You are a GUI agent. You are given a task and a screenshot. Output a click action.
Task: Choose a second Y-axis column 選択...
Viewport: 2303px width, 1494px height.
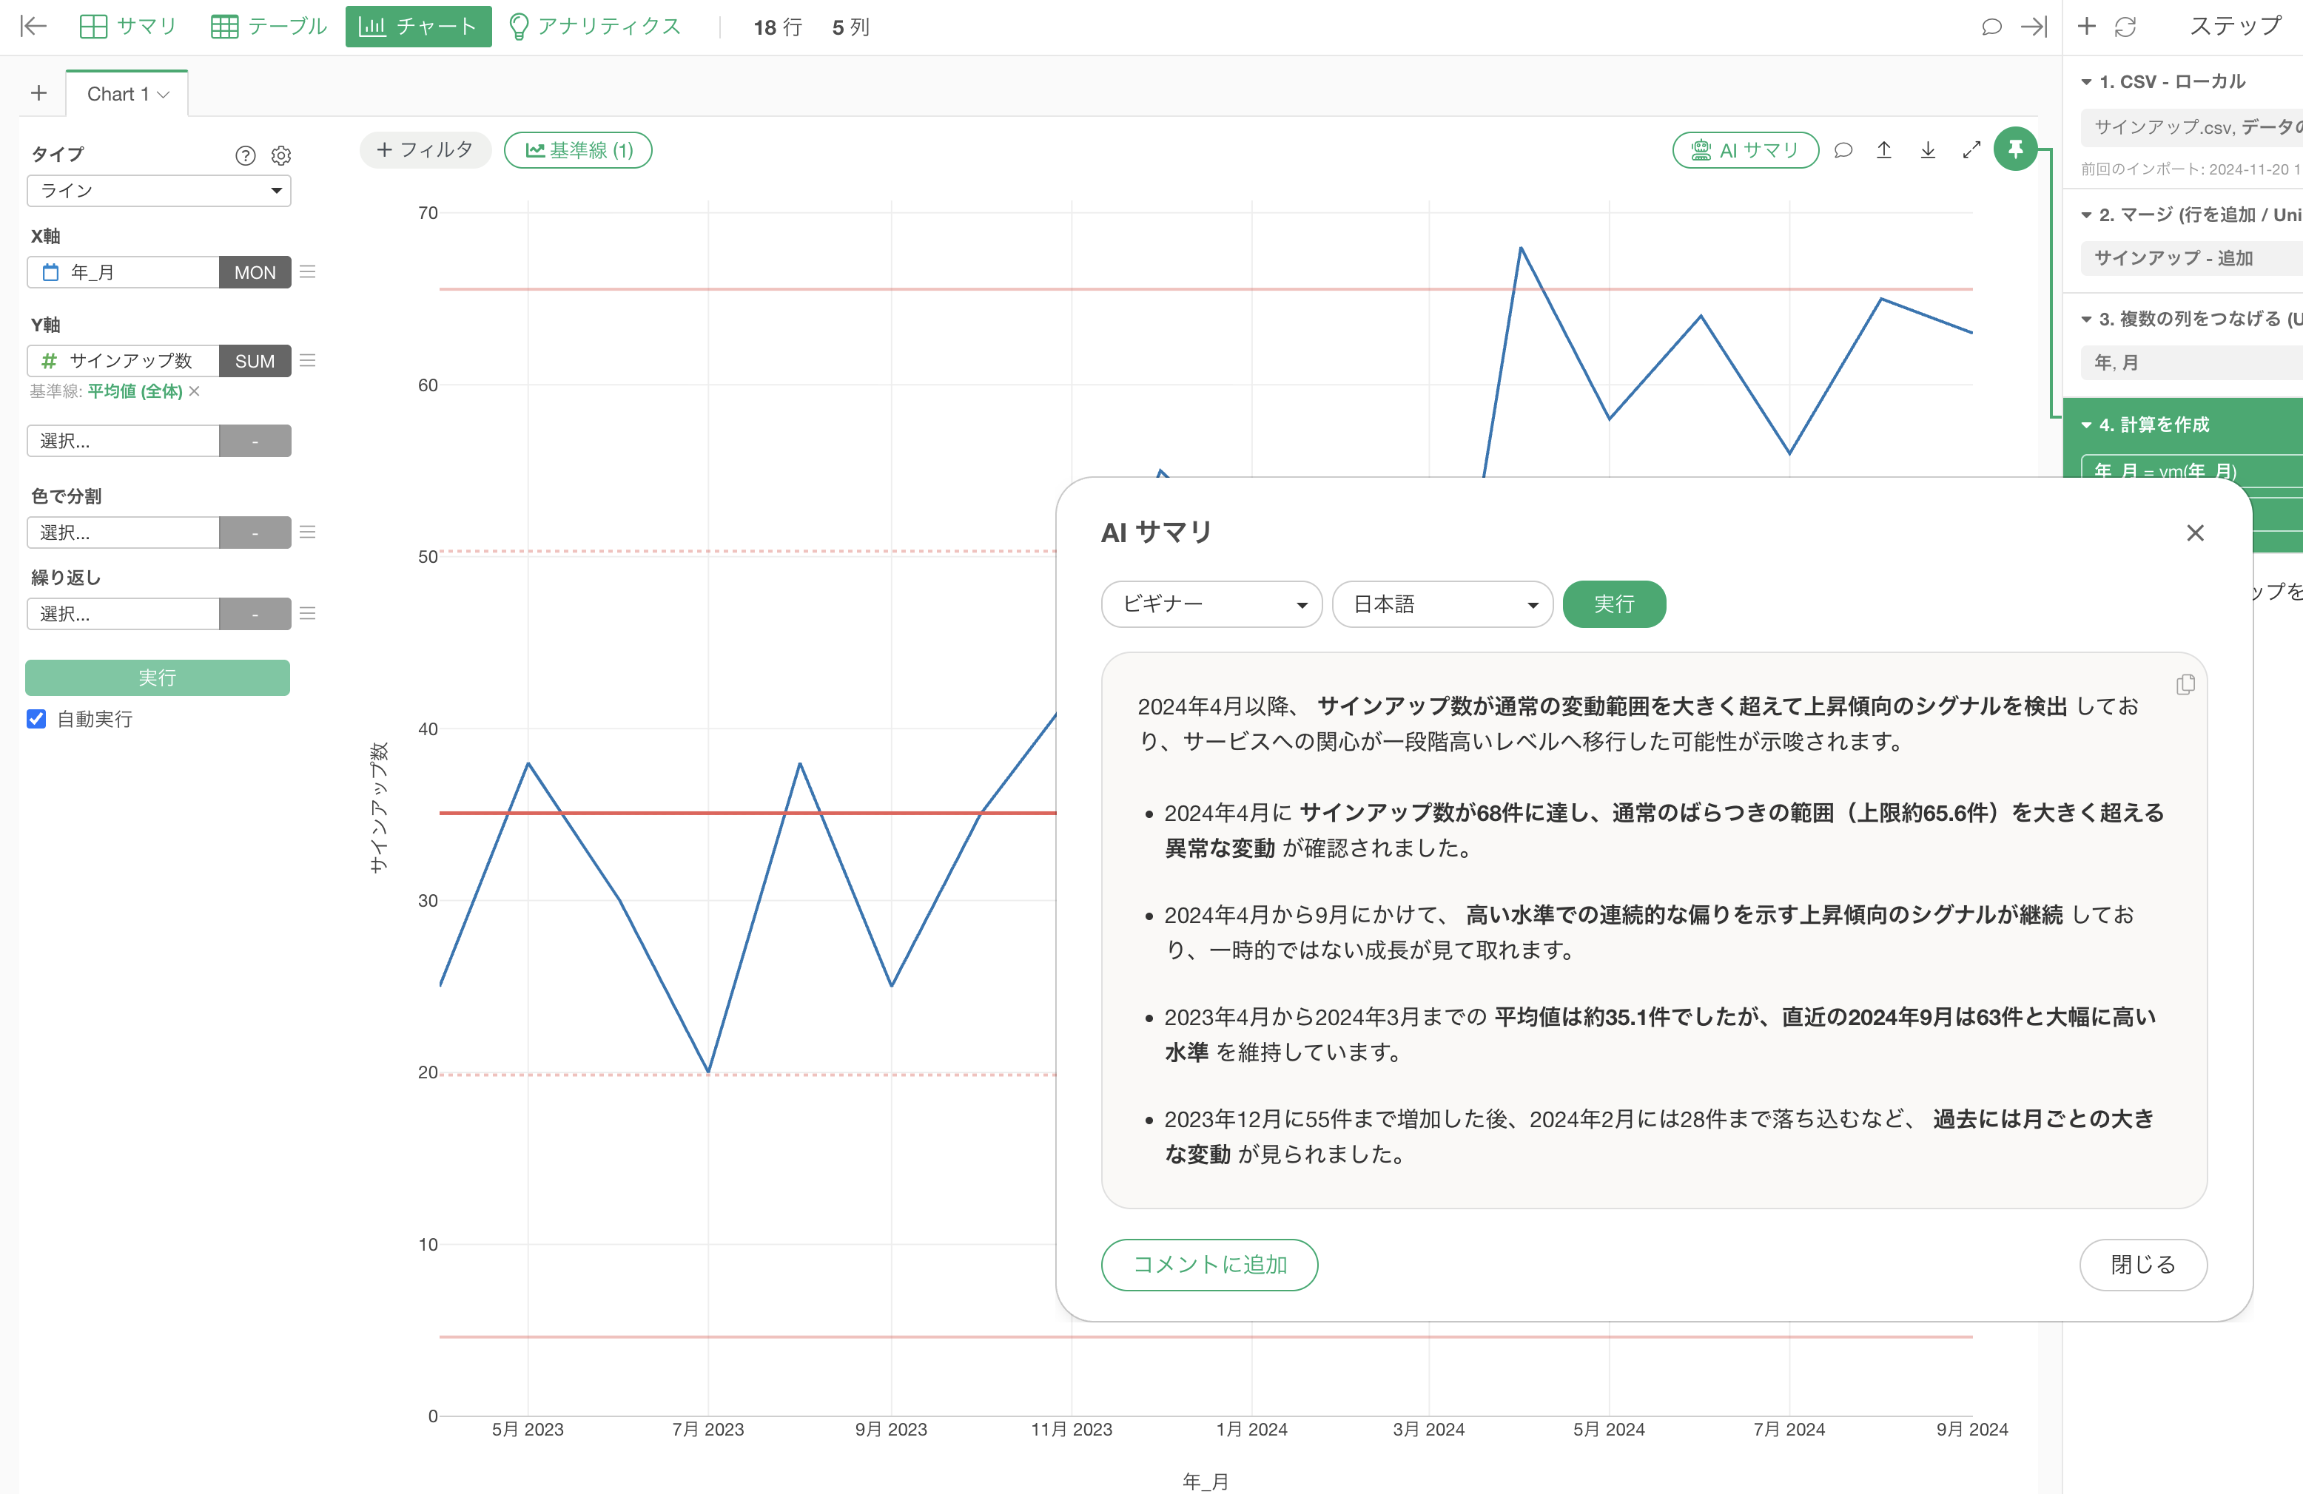tap(123, 441)
